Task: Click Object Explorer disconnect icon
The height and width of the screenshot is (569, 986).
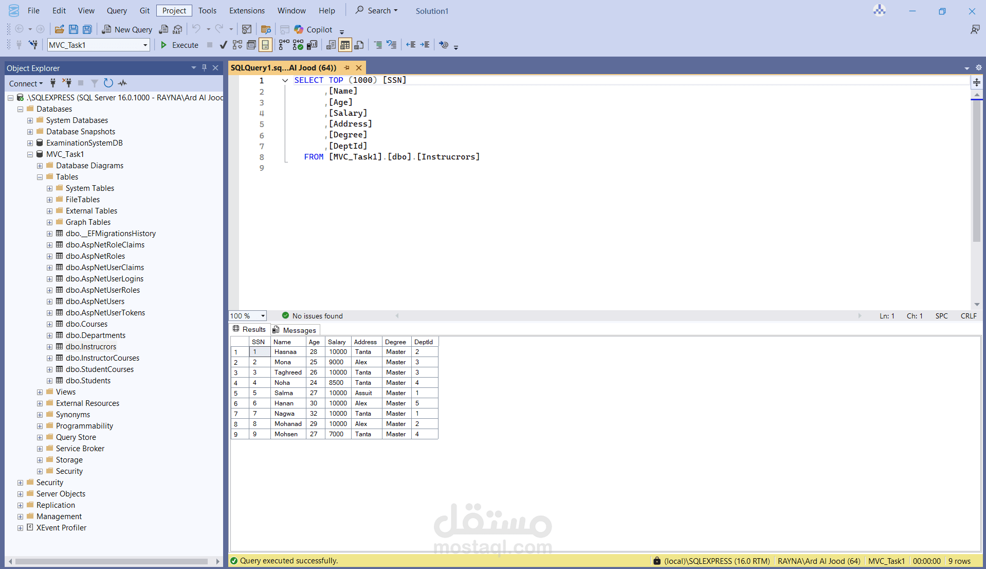Action: click(x=67, y=83)
